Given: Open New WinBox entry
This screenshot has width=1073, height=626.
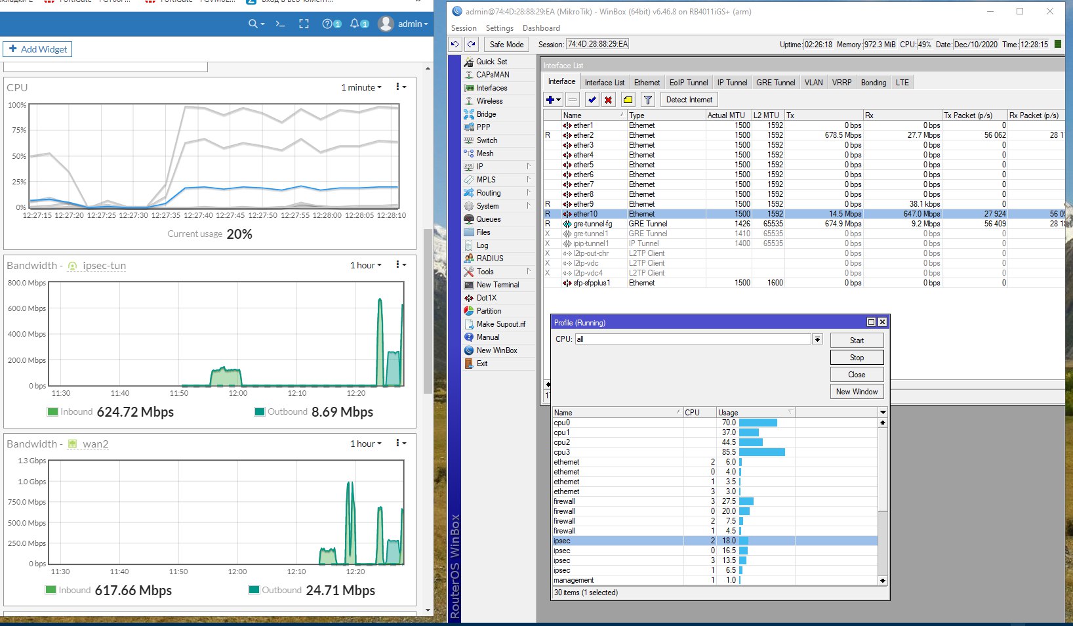Looking at the screenshot, I should (x=496, y=350).
